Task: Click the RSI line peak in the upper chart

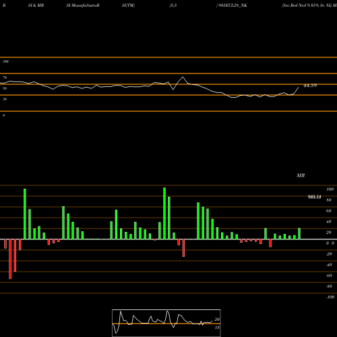Action: [x=183, y=77]
